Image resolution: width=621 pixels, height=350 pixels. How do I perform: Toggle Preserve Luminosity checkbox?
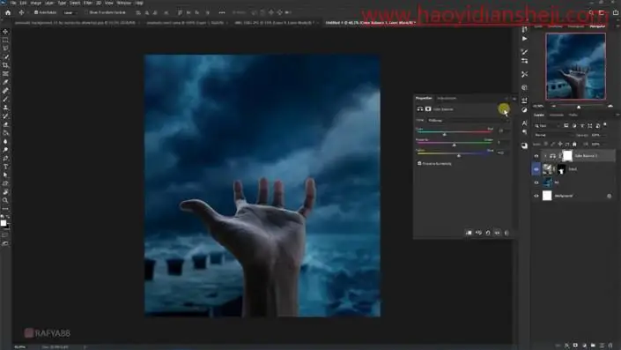(x=419, y=163)
